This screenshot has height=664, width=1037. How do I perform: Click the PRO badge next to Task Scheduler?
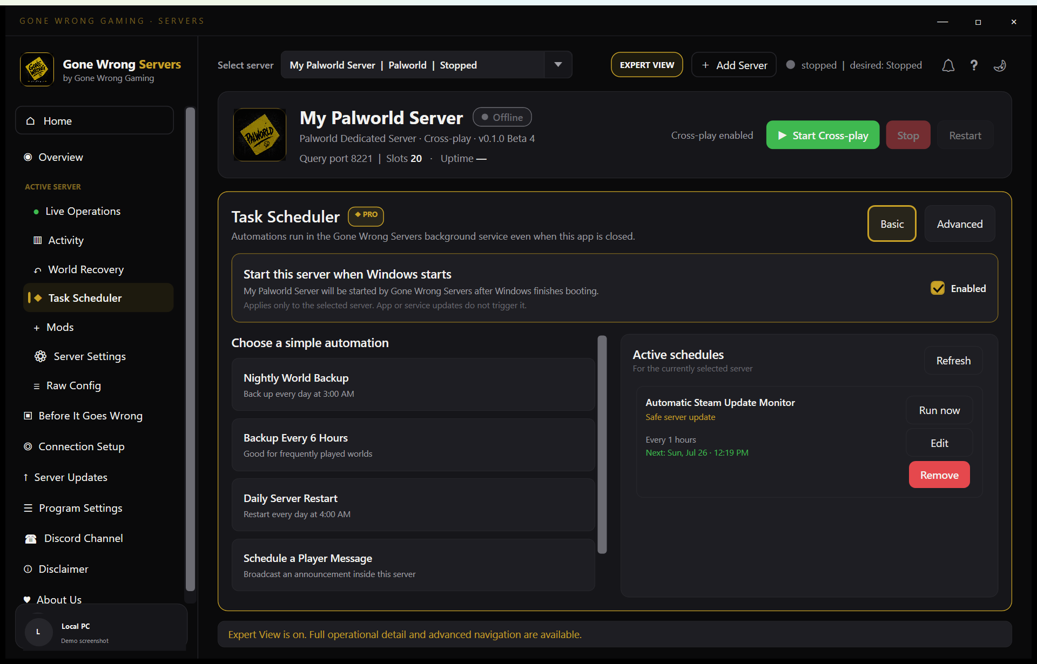click(x=366, y=215)
